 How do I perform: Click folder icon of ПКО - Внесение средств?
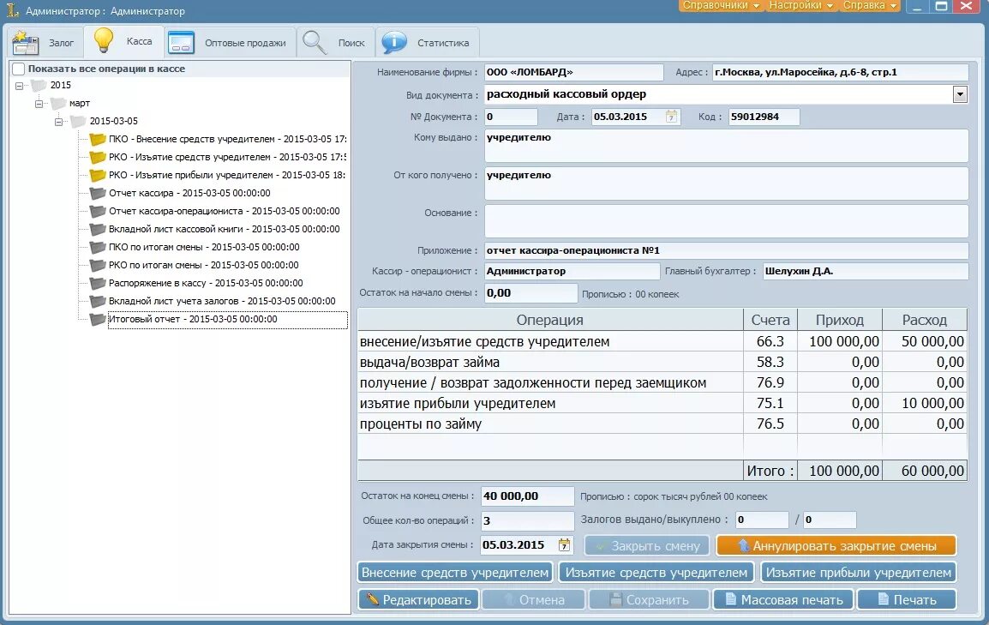(97, 139)
